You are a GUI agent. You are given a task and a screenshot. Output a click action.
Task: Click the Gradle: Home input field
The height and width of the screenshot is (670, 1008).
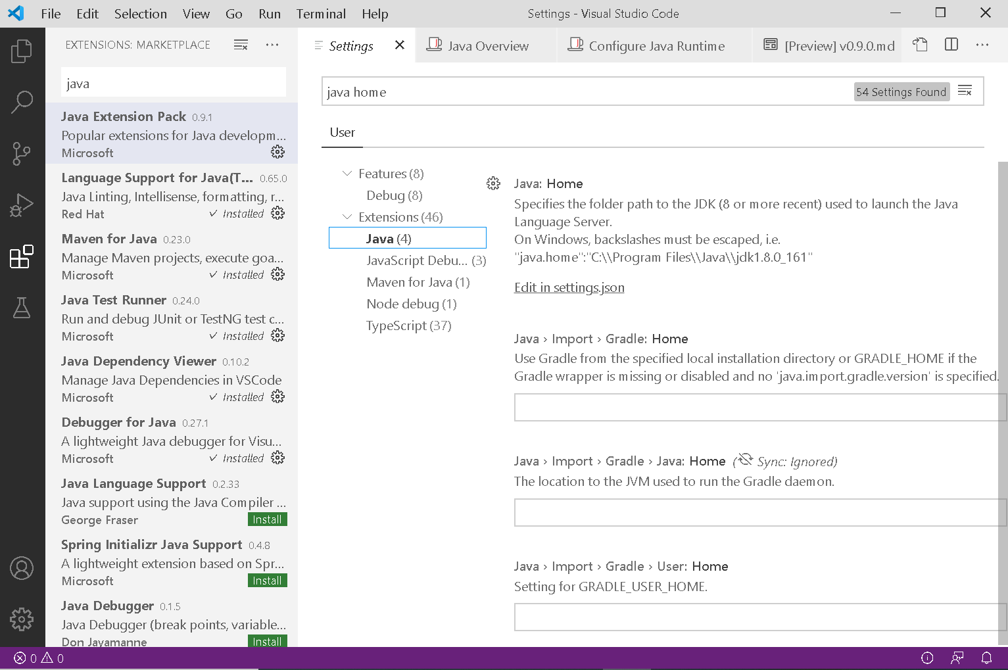click(760, 407)
